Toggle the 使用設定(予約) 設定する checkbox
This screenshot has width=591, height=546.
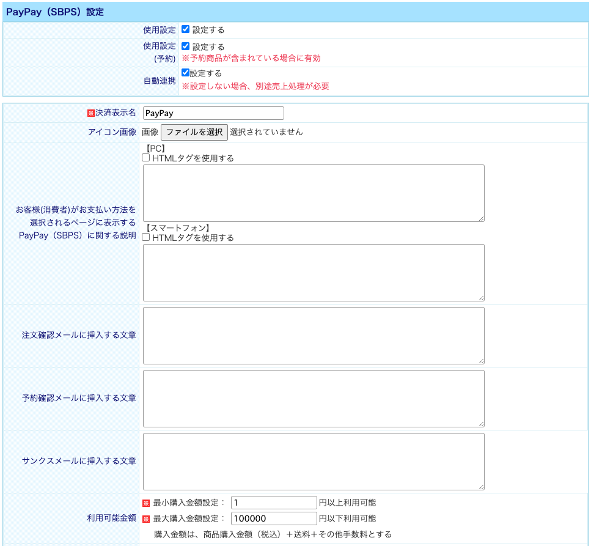(185, 46)
